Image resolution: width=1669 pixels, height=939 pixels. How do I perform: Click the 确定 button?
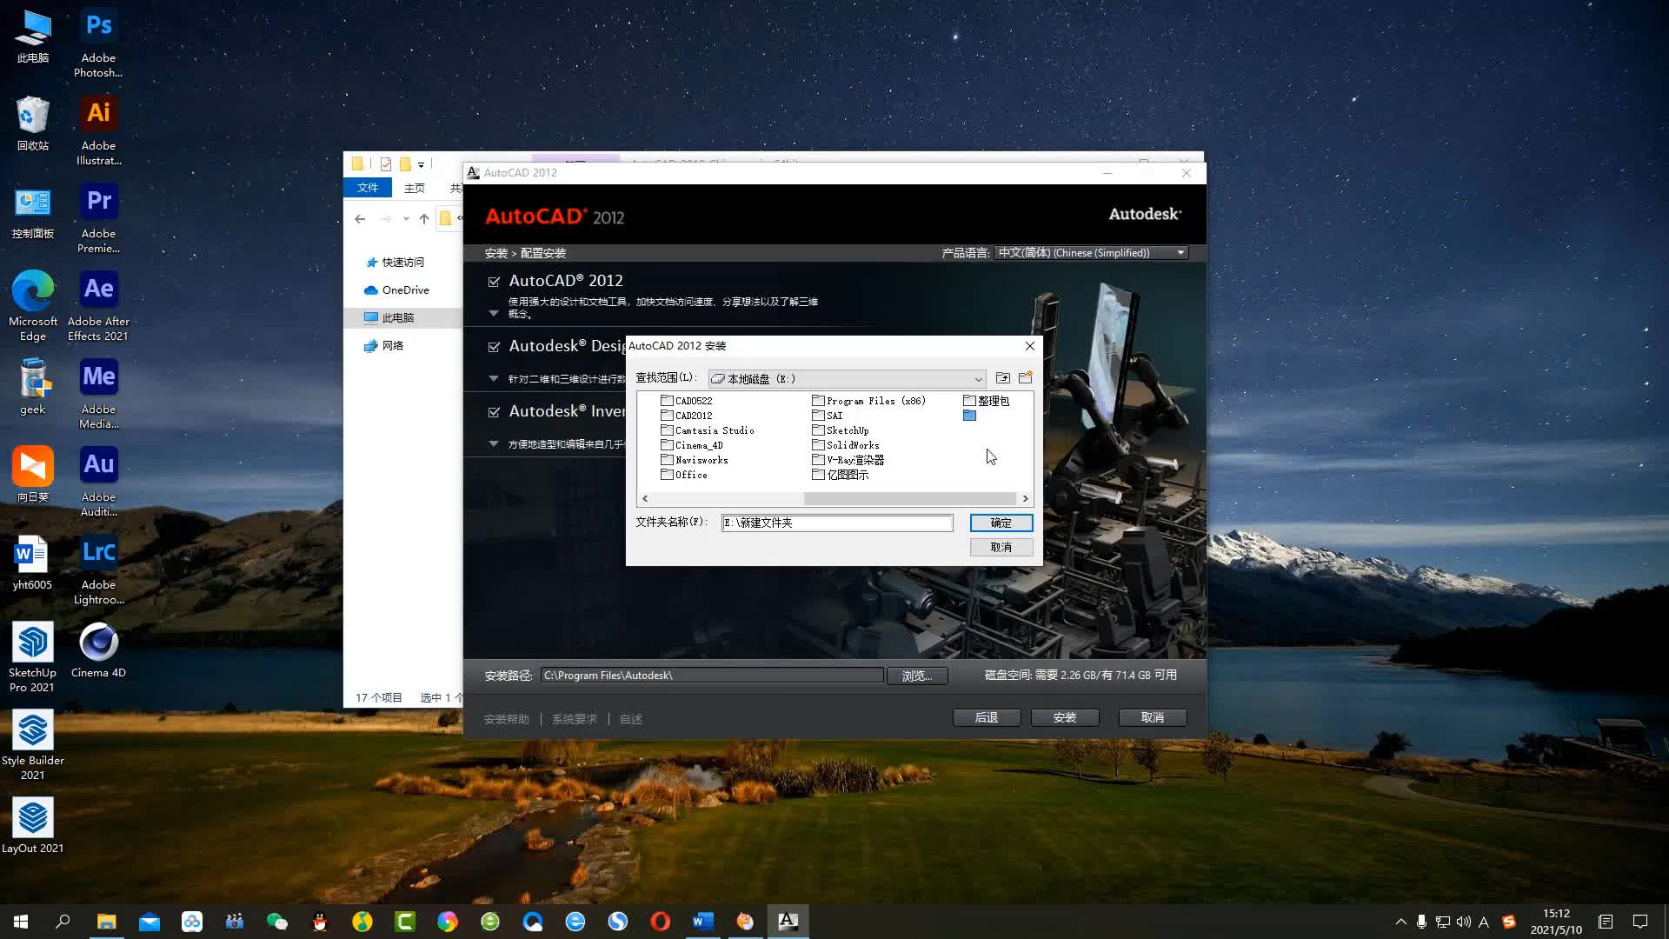1001,523
